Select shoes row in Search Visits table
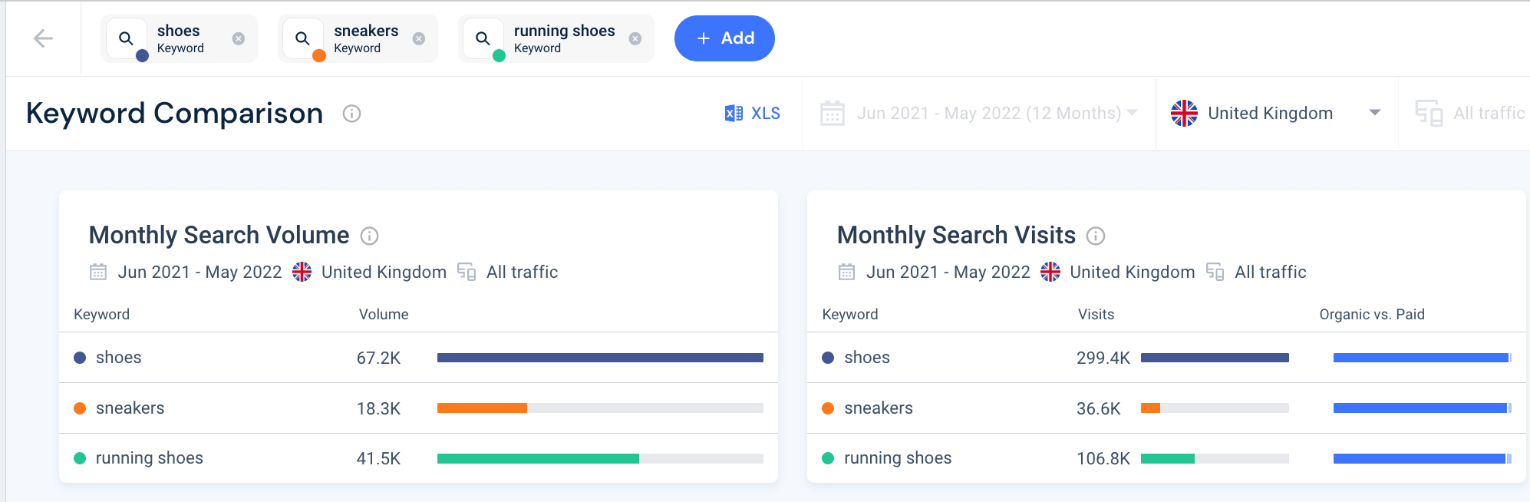 point(1166,358)
